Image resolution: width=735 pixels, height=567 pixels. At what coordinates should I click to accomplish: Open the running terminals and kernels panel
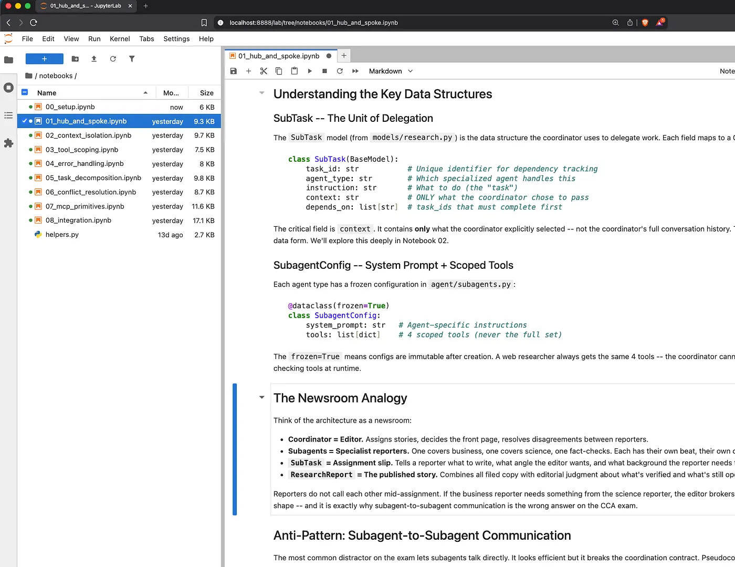pyautogui.click(x=8, y=88)
